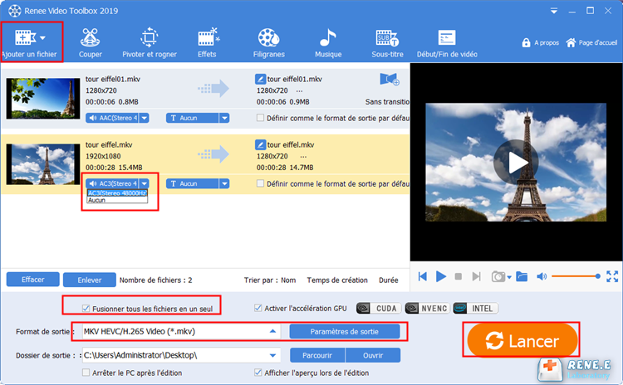623x385 pixels.
Task: Start conversion with Lancer
Action: click(x=522, y=340)
